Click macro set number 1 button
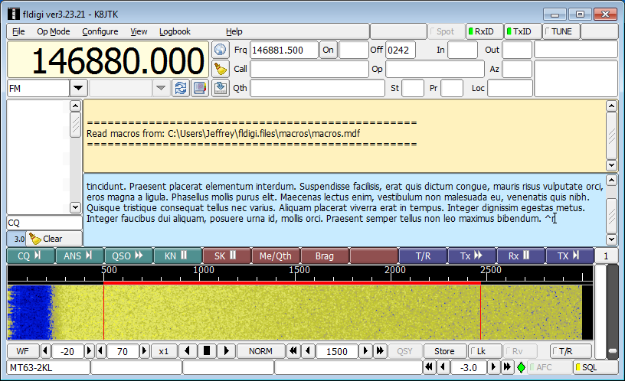Image resolution: width=625 pixels, height=381 pixels. (606, 256)
